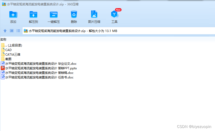Click the zip archive icon in the path bar

click(26, 31)
